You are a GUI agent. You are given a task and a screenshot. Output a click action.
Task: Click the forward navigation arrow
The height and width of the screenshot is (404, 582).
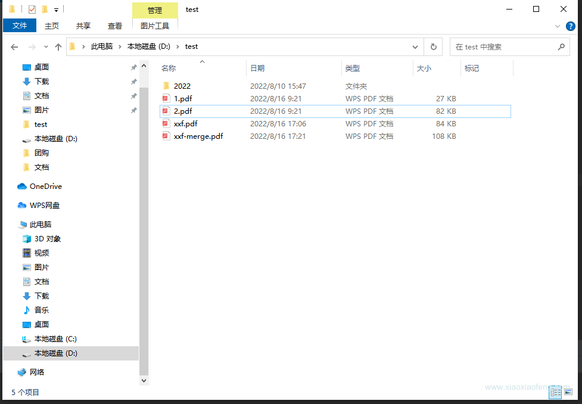[32, 47]
